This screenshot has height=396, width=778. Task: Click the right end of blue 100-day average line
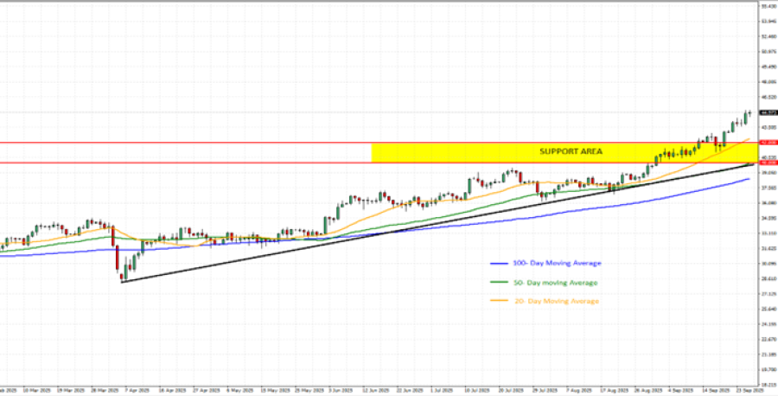coord(748,179)
